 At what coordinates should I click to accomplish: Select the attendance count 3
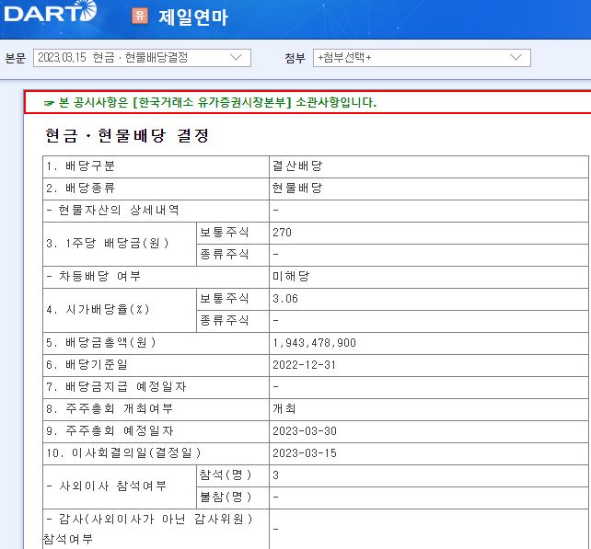(275, 475)
